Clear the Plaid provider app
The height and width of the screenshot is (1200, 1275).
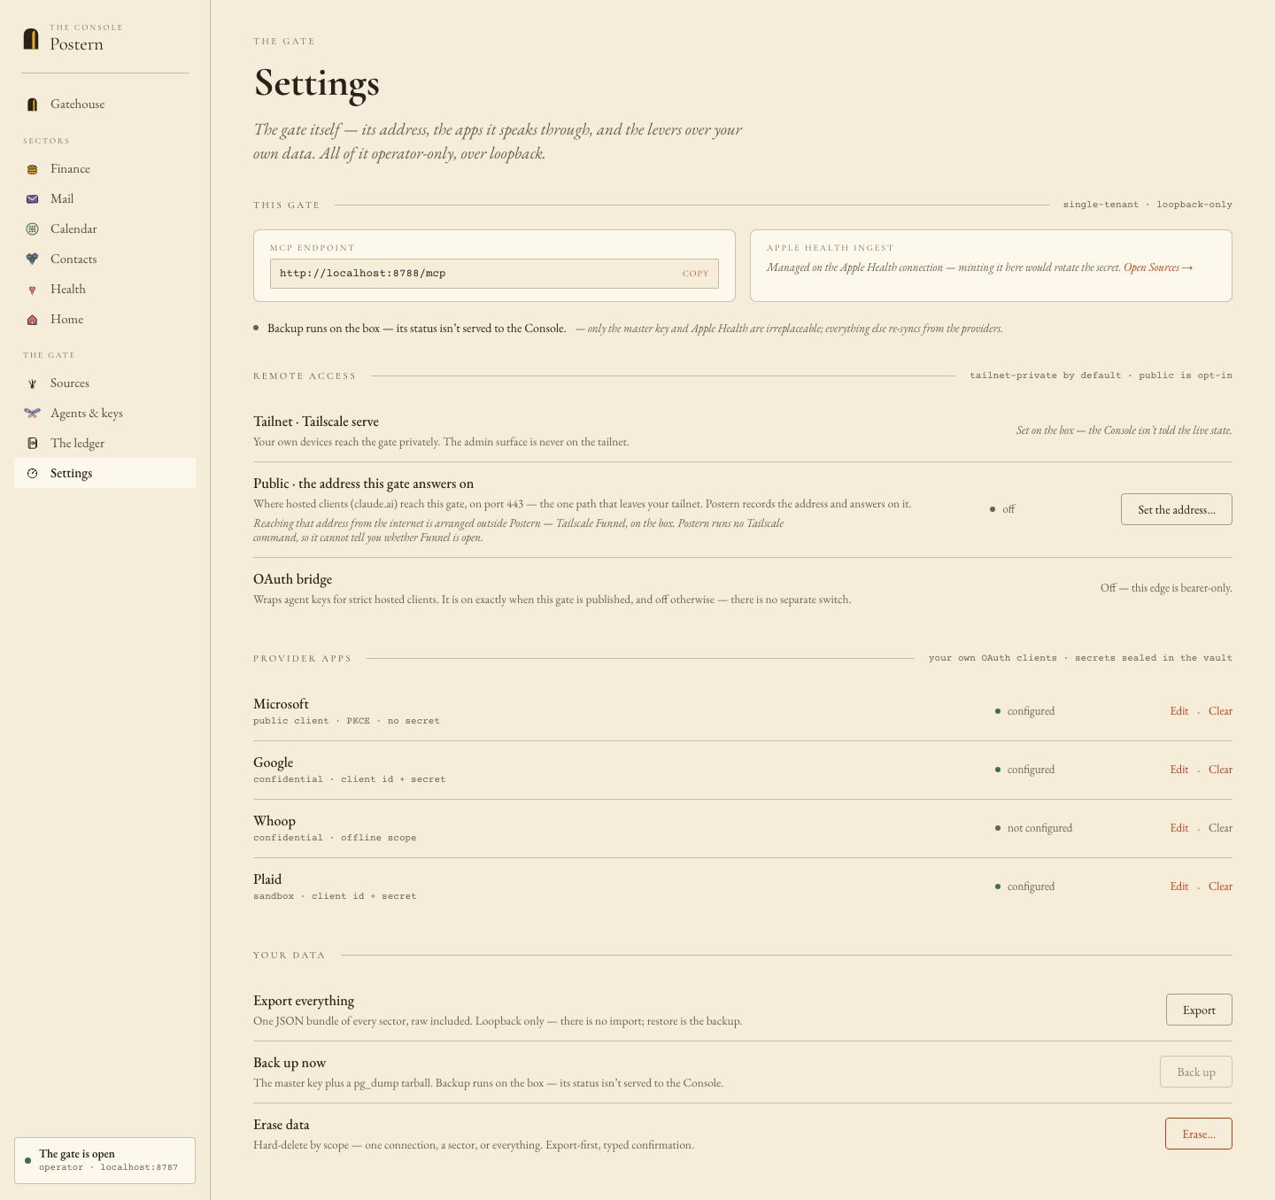pos(1220,886)
